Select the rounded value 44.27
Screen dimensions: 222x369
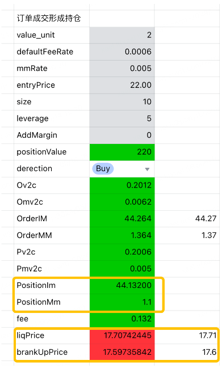pos(187,219)
